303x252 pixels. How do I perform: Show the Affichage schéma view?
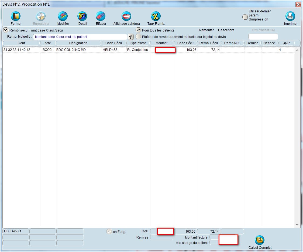[126, 16]
